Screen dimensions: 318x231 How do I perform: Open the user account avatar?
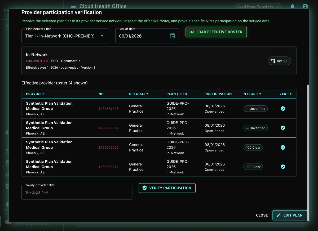click(x=305, y=6)
